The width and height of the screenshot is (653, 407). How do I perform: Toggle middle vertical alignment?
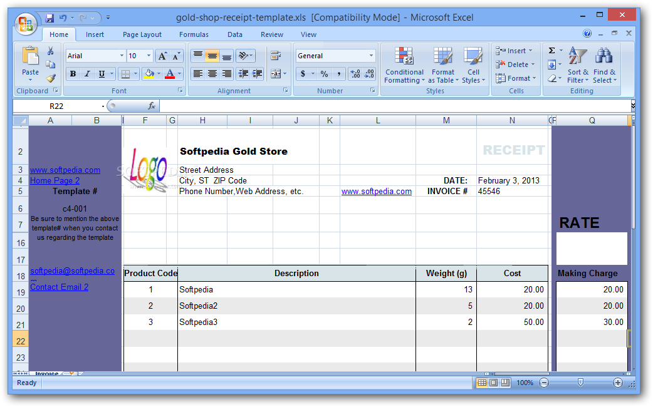(212, 55)
